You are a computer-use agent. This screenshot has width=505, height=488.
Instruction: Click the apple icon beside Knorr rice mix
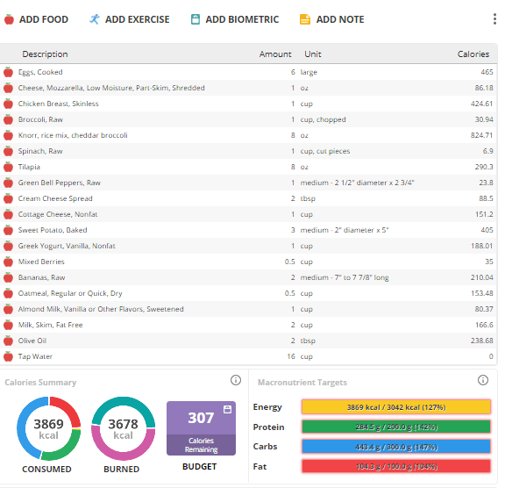click(x=9, y=135)
